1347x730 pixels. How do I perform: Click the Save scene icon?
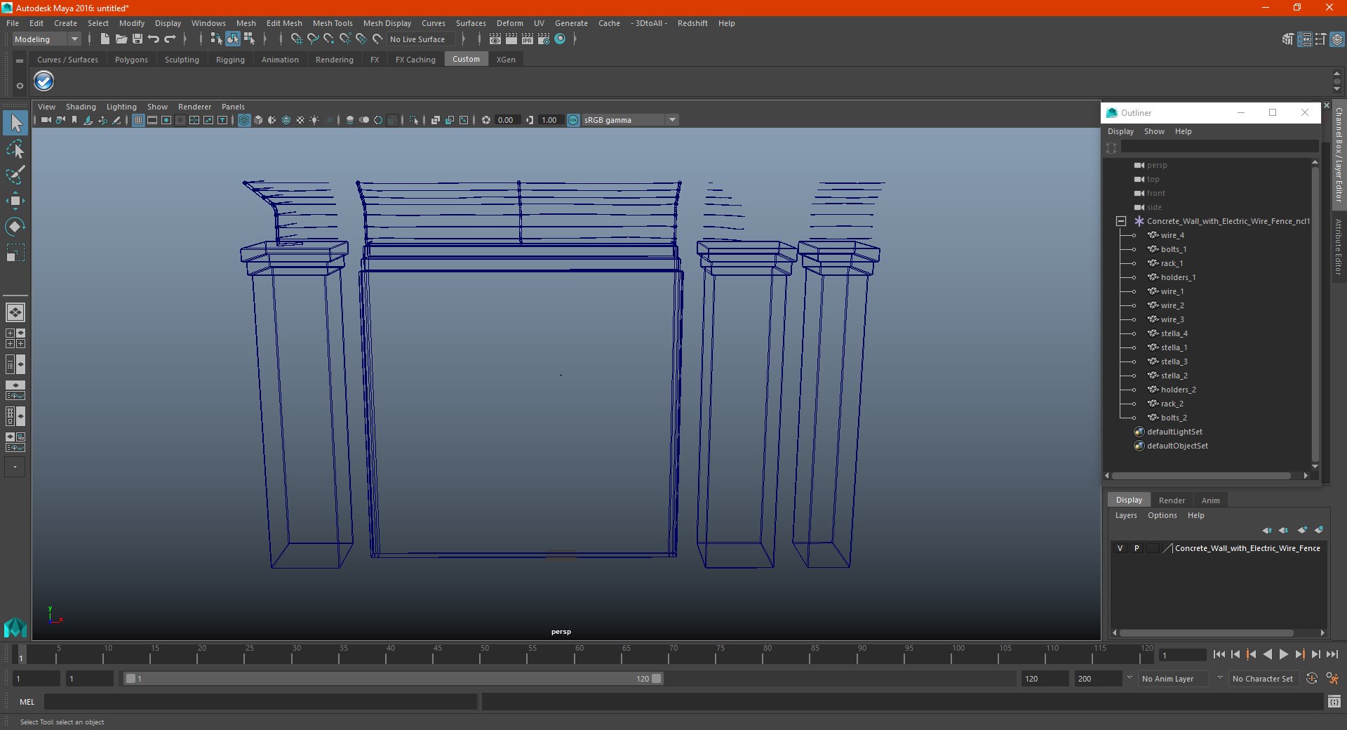point(138,39)
